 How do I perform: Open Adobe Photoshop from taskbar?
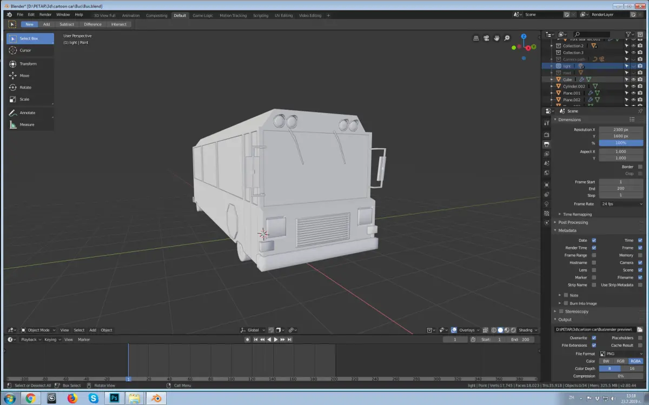(115, 398)
